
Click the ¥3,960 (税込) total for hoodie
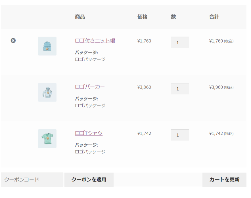[221, 87]
